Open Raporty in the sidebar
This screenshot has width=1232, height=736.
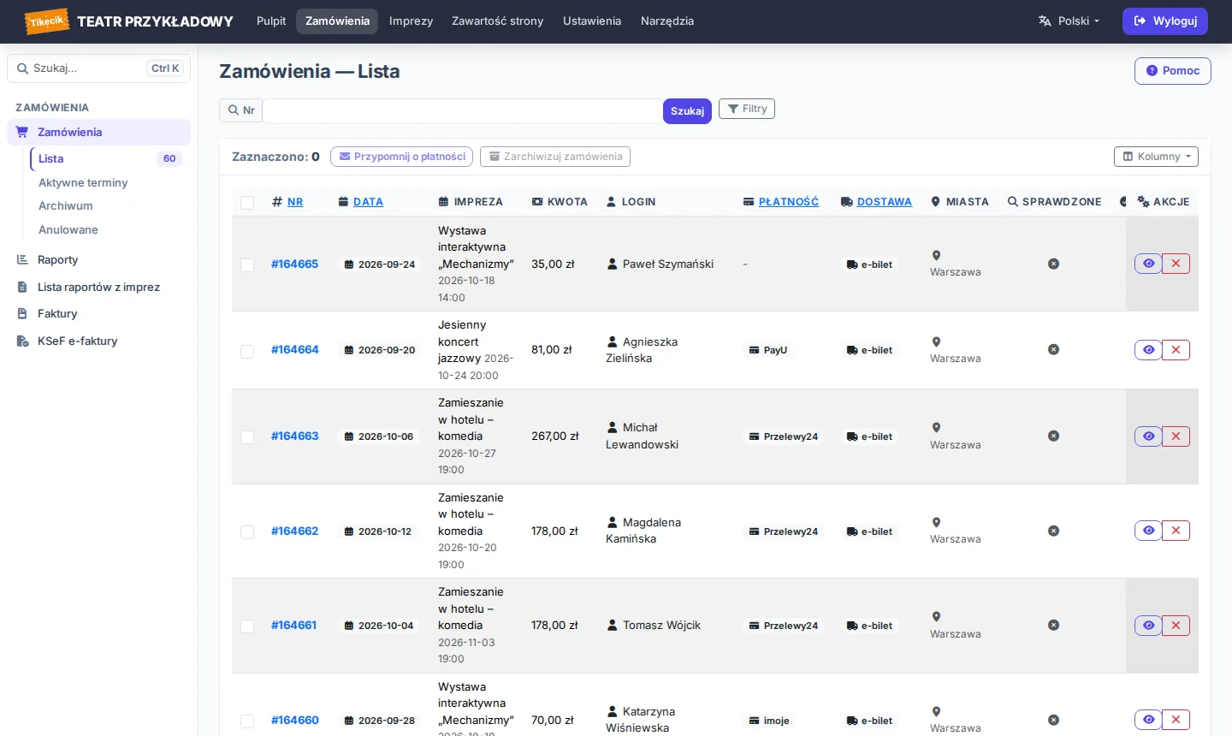tap(98, 260)
